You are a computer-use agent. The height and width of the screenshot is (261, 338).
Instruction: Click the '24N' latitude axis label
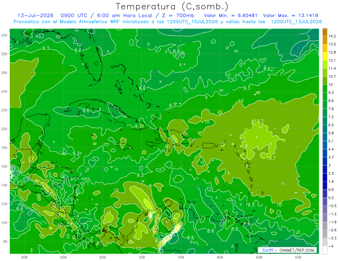click(5, 92)
